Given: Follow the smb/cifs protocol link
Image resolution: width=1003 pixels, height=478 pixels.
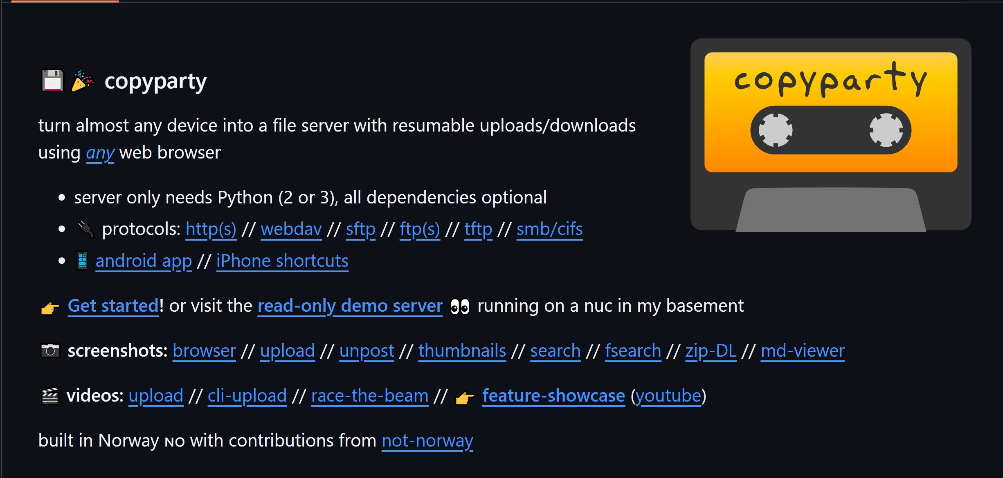Looking at the screenshot, I should click(549, 229).
